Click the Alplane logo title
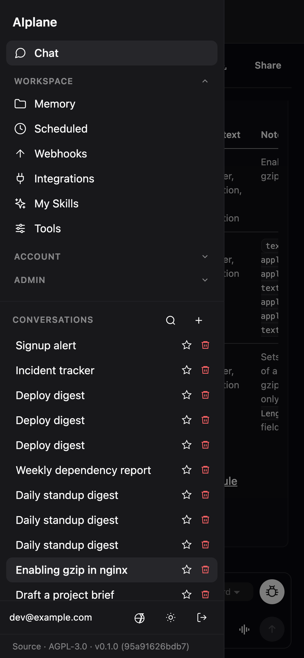304x658 pixels. (x=35, y=22)
